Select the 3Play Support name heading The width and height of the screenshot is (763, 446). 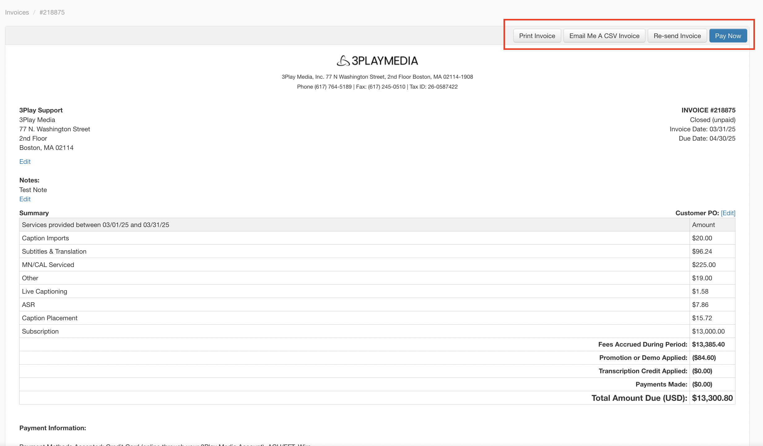point(41,110)
